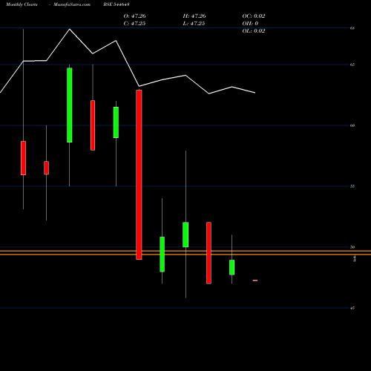Click the tallest red candle body
Screen dimensions: 371x371
pyautogui.click(x=139, y=174)
